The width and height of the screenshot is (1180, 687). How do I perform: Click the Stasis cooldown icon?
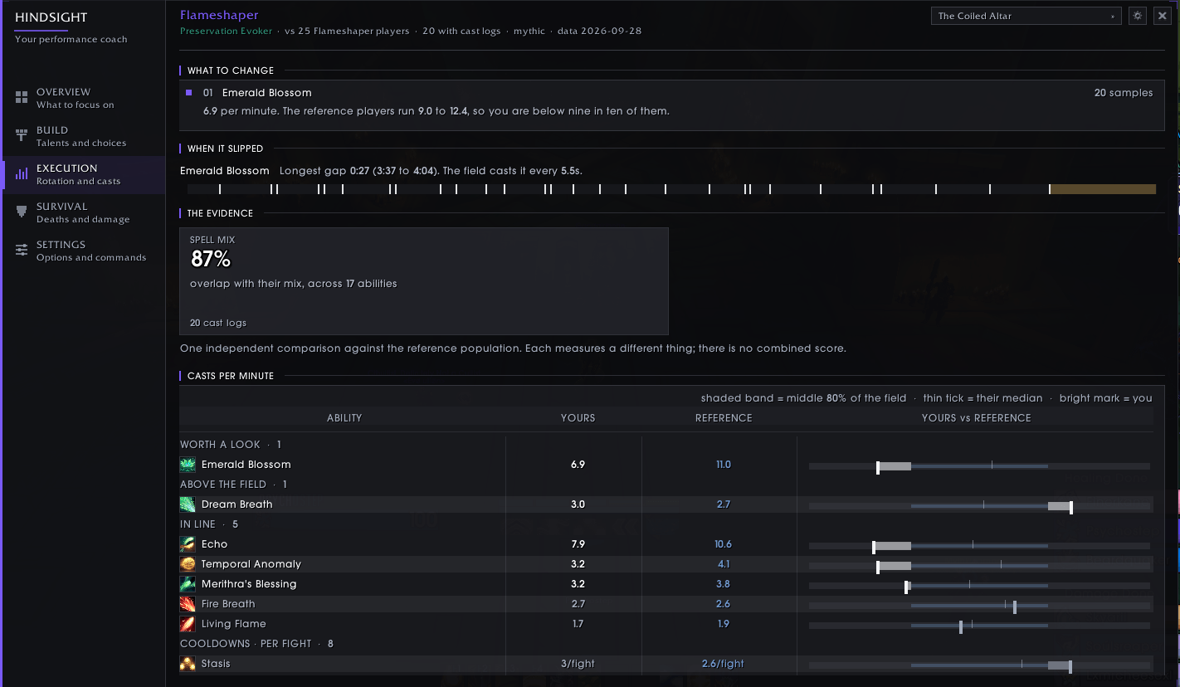click(188, 664)
